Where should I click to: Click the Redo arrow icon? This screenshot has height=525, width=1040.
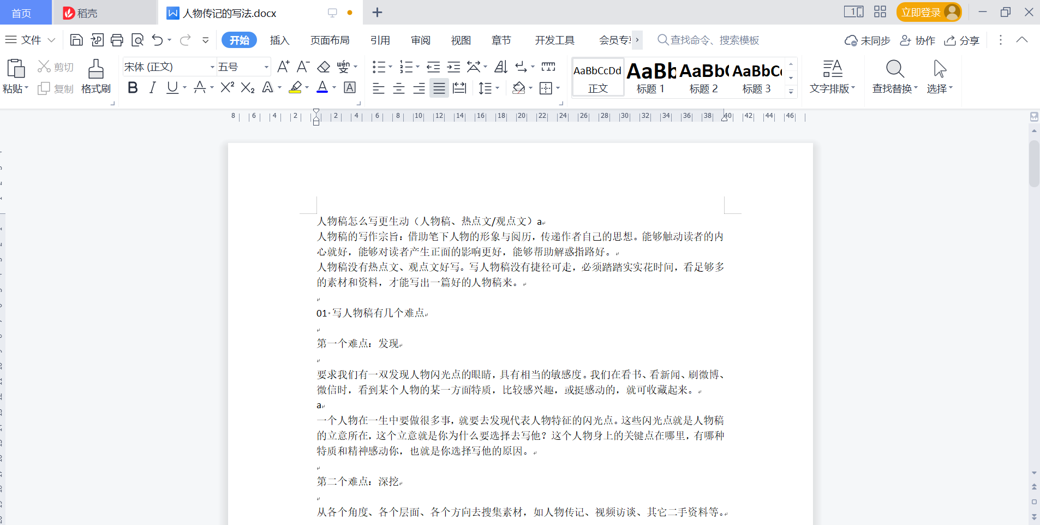pos(186,40)
